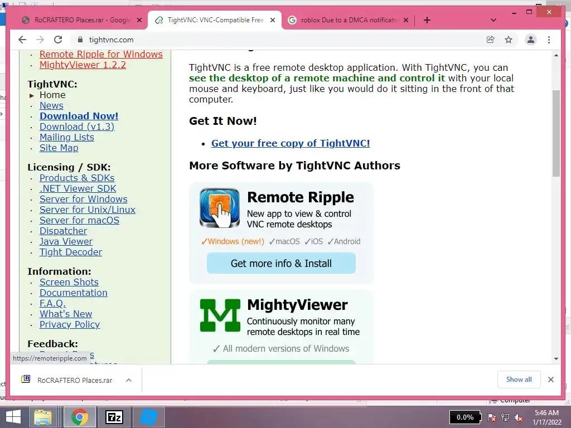Open .NET Viewer SDK link
The height and width of the screenshot is (428, 571).
[78, 188]
